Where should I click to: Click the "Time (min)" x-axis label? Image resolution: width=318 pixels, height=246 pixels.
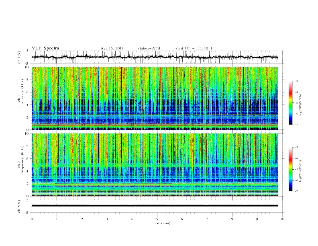[161, 223]
